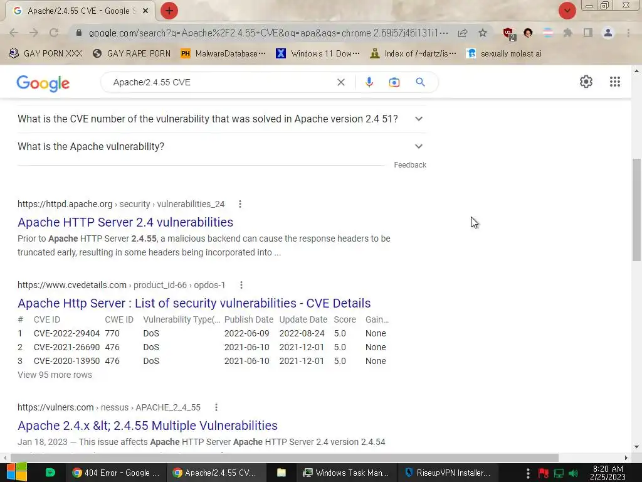The image size is (642, 482).
Task: Select the Apache/2.4.55 CVE browser tab
Action: pyautogui.click(x=80, y=11)
